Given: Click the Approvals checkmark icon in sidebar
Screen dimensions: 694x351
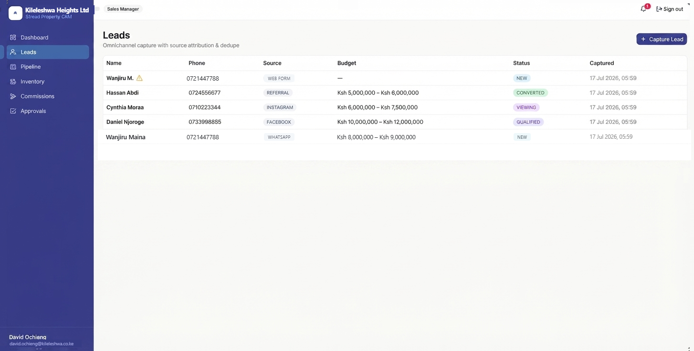Looking at the screenshot, I should pyautogui.click(x=13, y=111).
